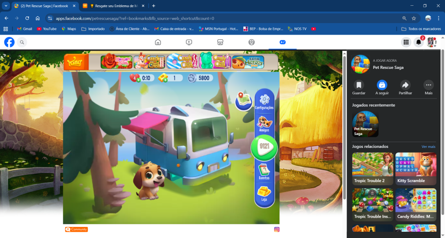Image resolution: width=445 pixels, height=238 pixels.
Task: Open the Eventos calendar icon
Action: tap(264, 172)
